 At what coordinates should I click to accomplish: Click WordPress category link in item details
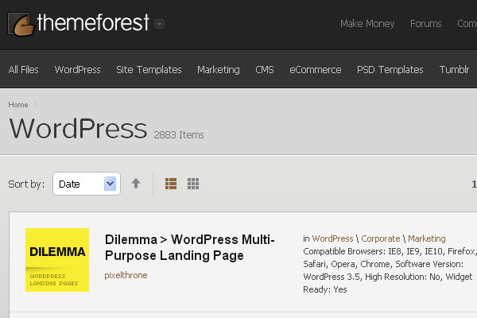(x=332, y=238)
